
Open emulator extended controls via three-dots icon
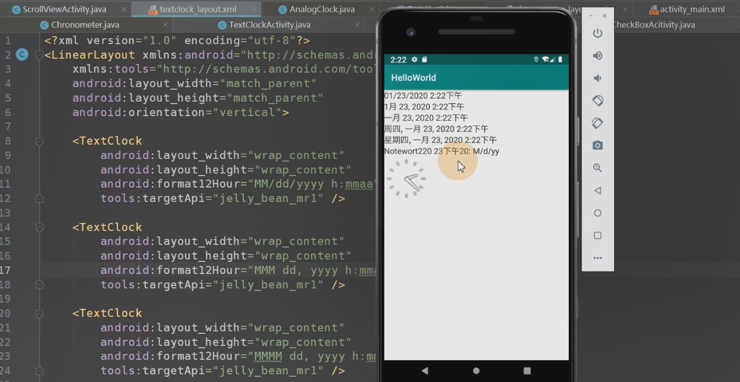click(597, 258)
